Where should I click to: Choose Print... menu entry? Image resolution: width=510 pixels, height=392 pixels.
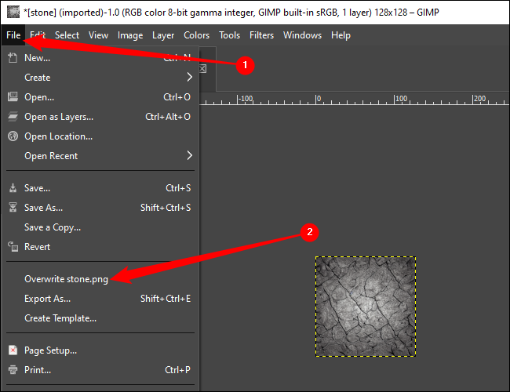point(100,369)
